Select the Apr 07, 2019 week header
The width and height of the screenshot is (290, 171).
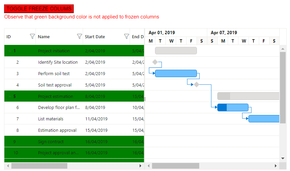coord(224,33)
